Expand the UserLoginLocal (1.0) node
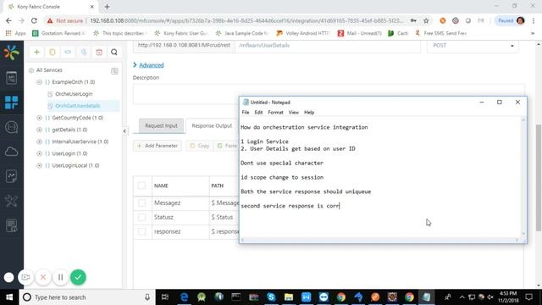 click(x=39, y=166)
